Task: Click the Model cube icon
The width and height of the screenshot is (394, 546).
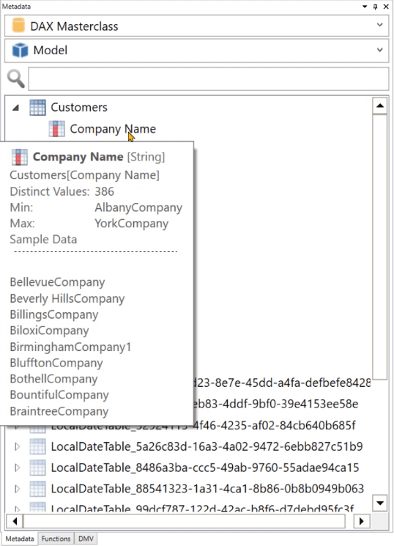Action: point(20,50)
